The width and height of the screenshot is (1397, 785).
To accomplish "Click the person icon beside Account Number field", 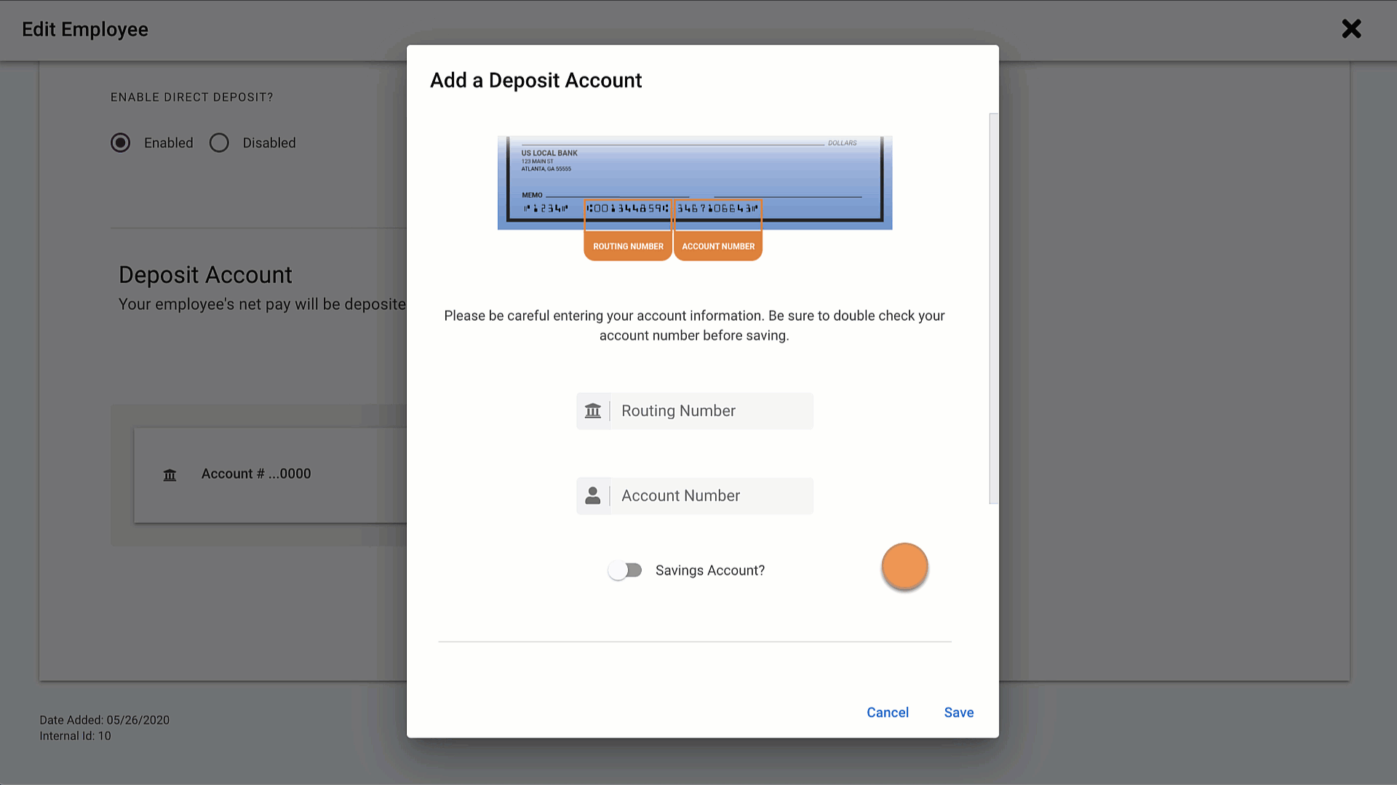I will (x=594, y=495).
